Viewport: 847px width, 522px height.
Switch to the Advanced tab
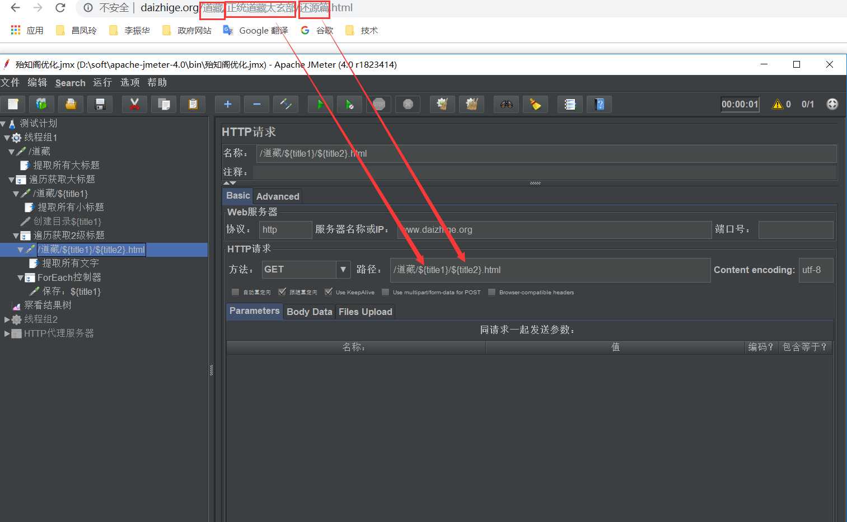[278, 196]
